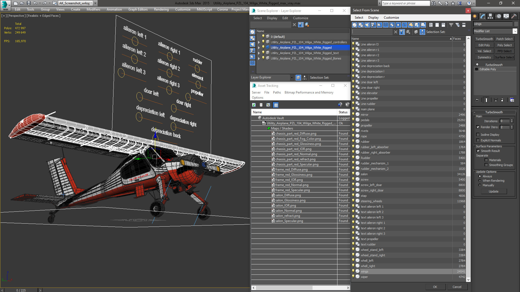Toggle Smooth Result checkbox
The image size is (520, 292).
(x=478, y=151)
